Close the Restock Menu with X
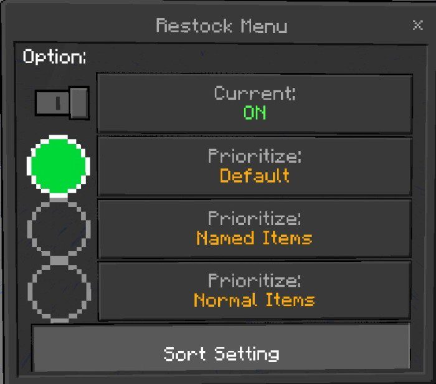Screen dimensions: 436x384 coord(418,25)
